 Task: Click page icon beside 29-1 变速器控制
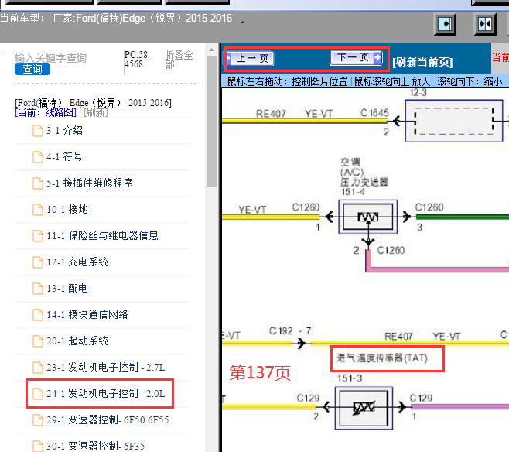click(x=38, y=420)
